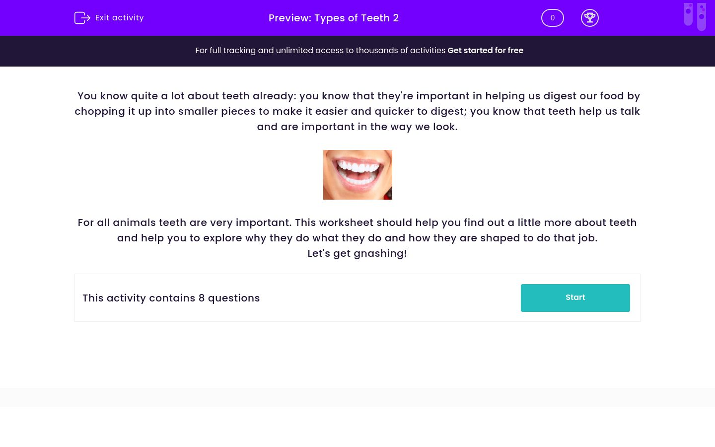The image size is (715, 447).
Task: Click the activity questions summary box
Action: point(357,298)
